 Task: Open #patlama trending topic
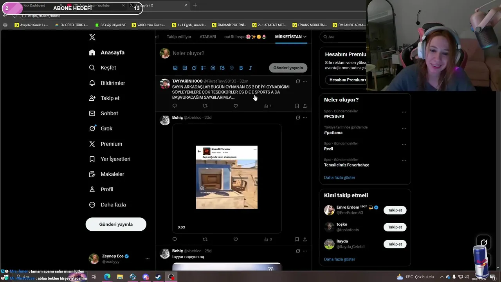[333, 132]
